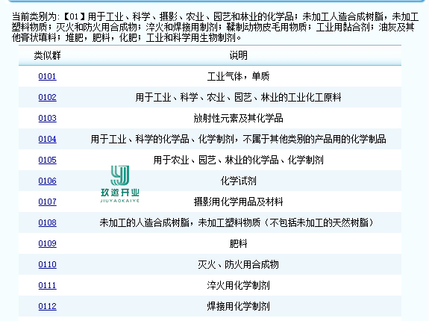Open similar group link 0104
This screenshot has width=429, height=321.
tap(47, 139)
